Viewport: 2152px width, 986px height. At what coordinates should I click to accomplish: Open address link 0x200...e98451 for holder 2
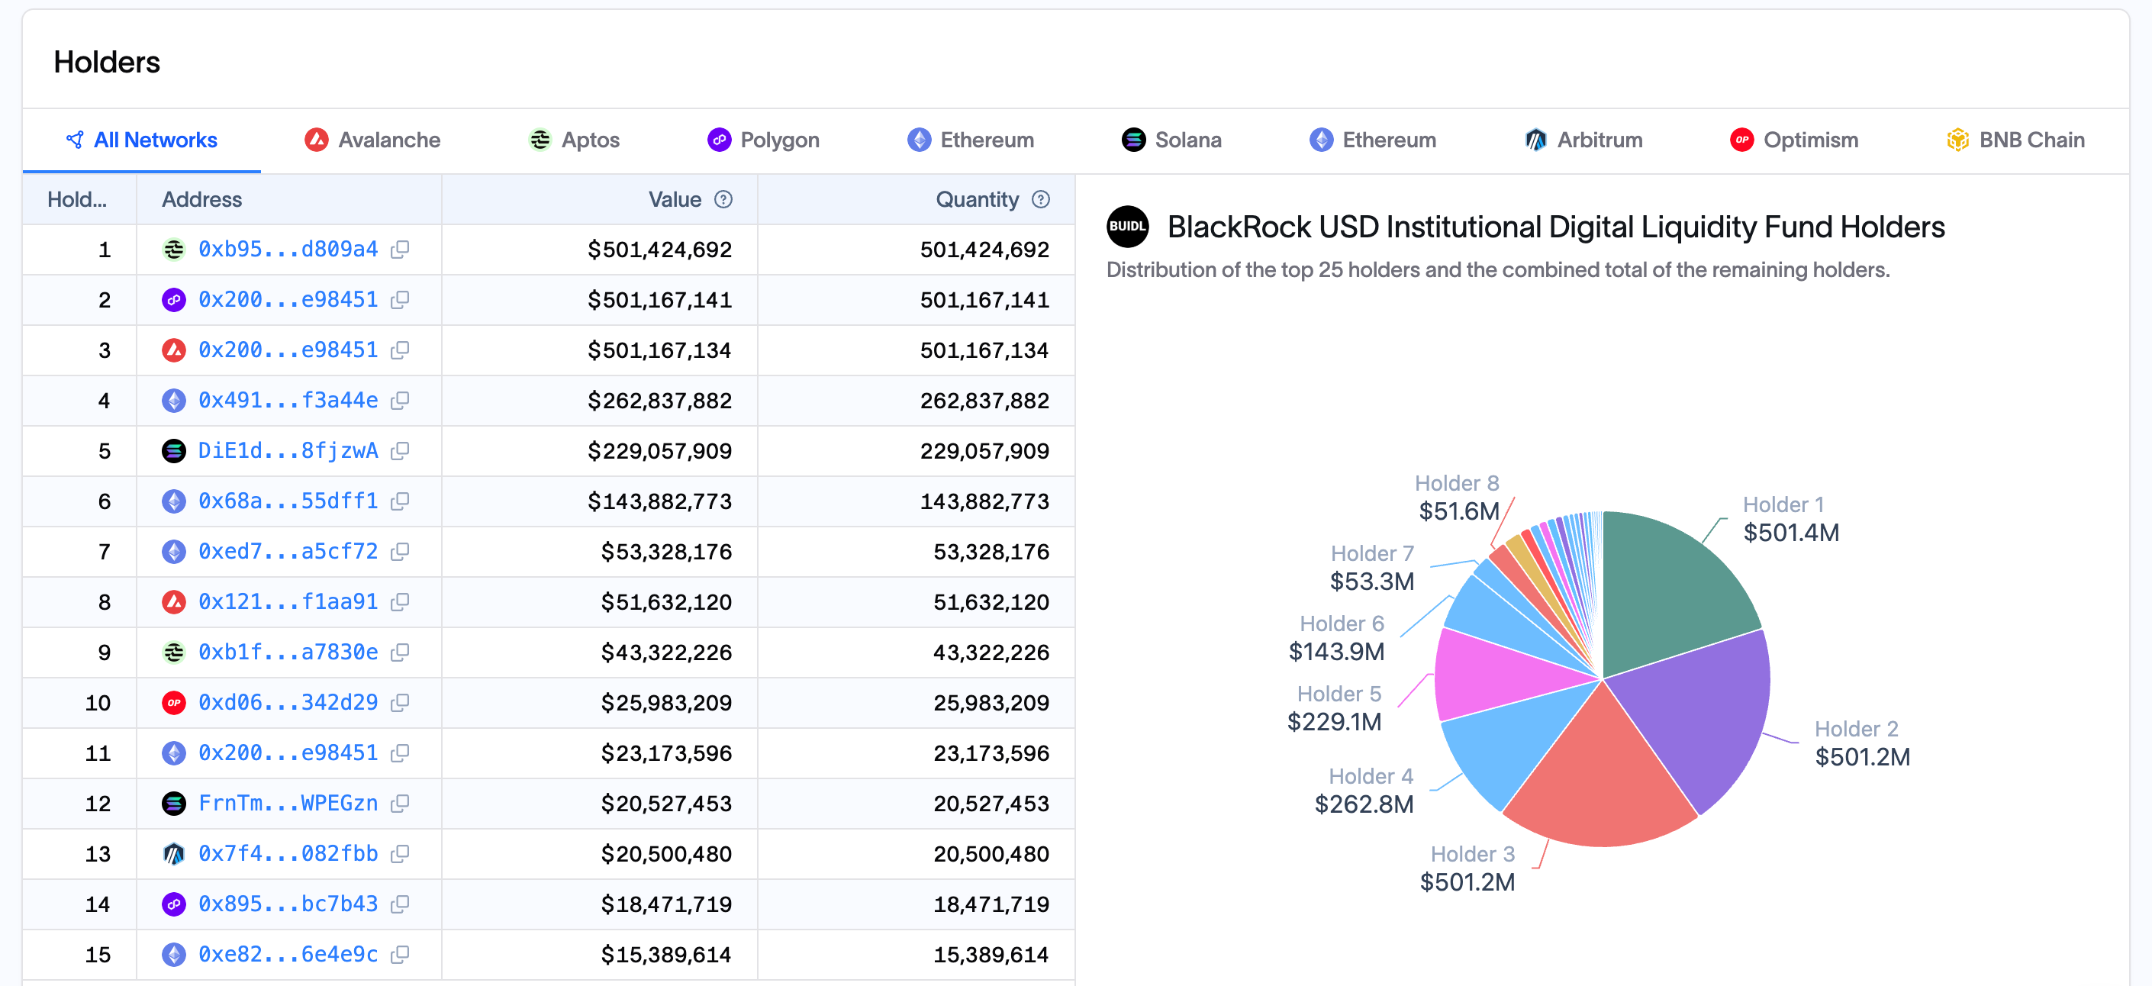[x=288, y=299]
